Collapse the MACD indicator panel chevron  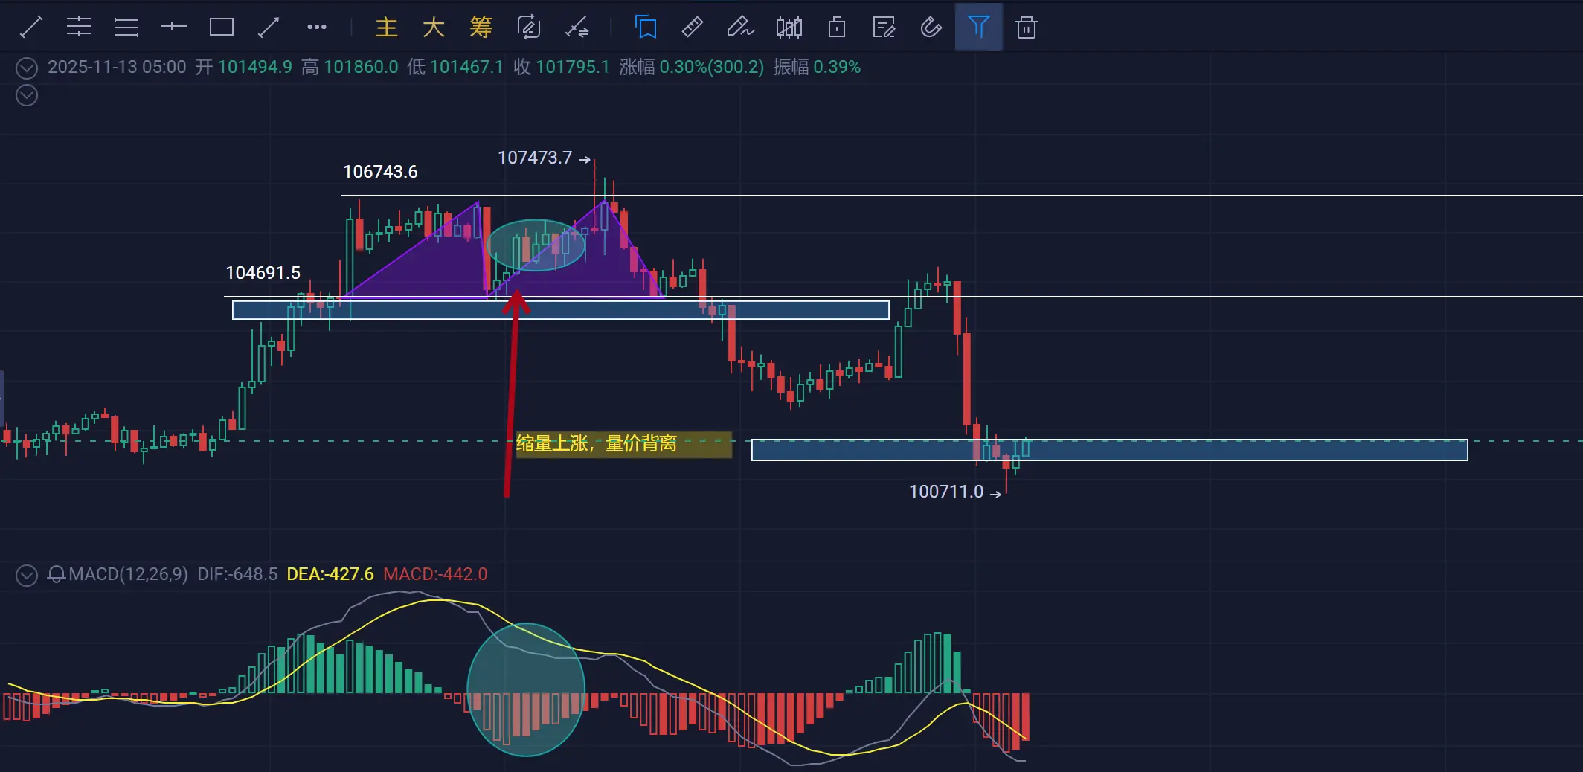click(x=27, y=576)
